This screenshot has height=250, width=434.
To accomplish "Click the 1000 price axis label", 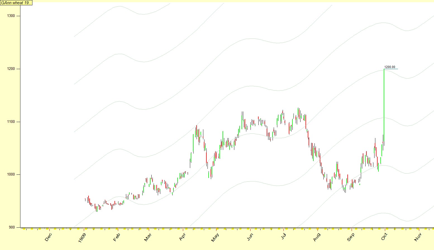I will click(11, 174).
